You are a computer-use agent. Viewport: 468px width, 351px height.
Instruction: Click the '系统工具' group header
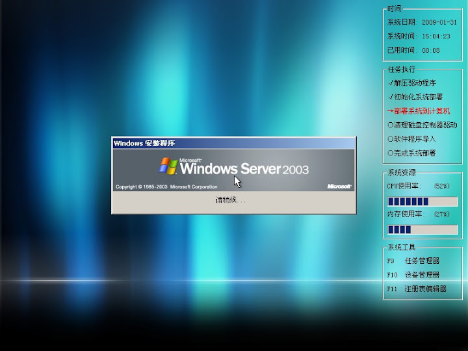(x=402, y=247)
